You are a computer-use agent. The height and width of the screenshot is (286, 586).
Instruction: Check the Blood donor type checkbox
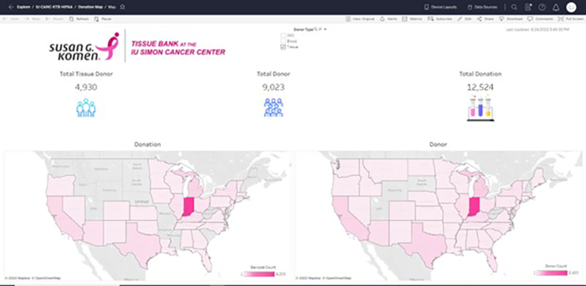(x=283, y=41)
